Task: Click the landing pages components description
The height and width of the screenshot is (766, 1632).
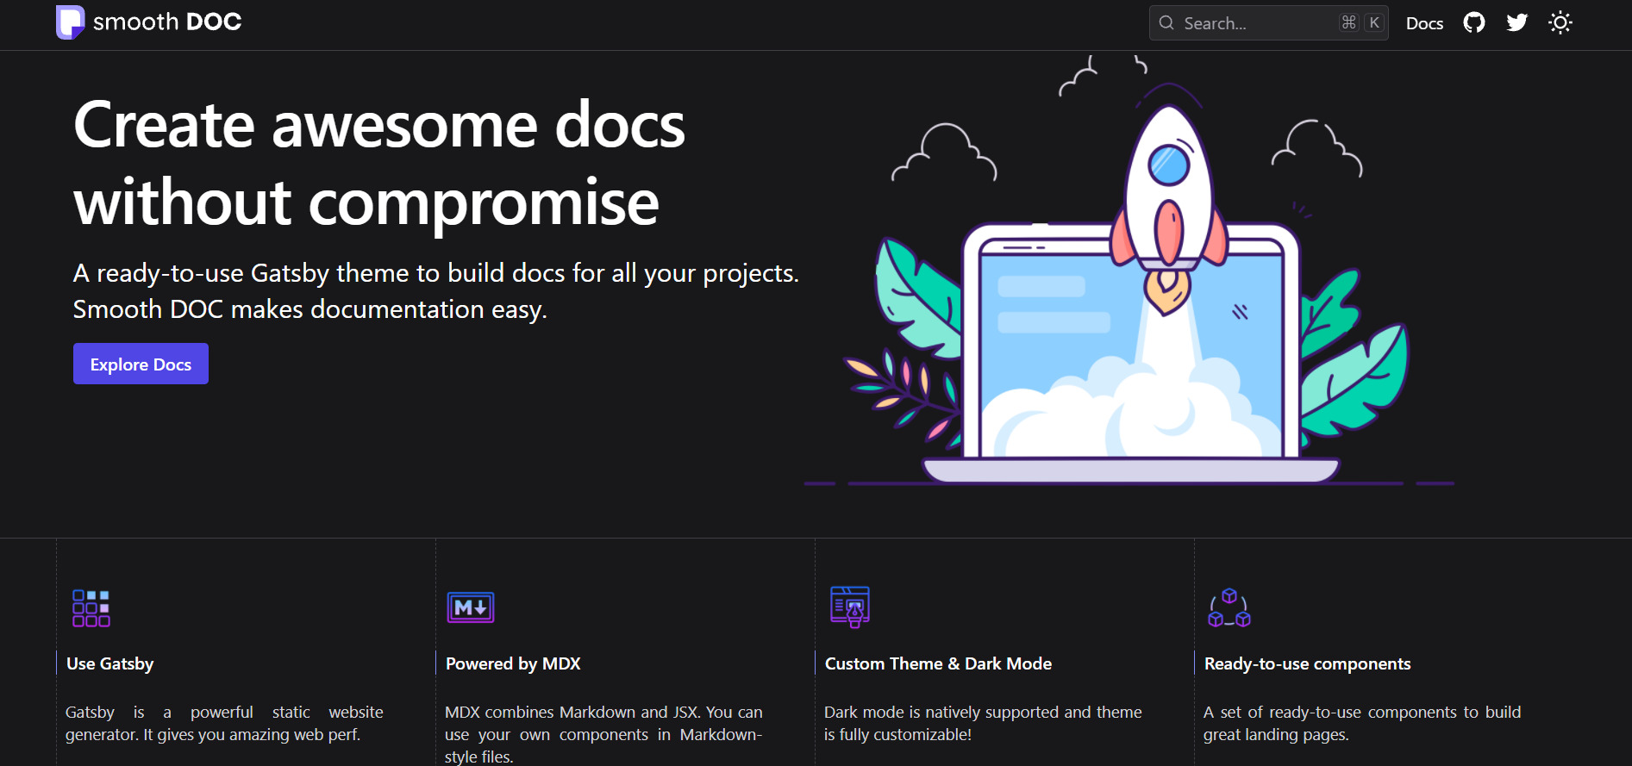Action: pos(1362,723)
